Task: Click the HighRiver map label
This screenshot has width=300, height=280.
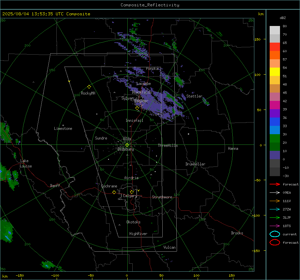Action: pyautogui.click(x=138, y=234)
